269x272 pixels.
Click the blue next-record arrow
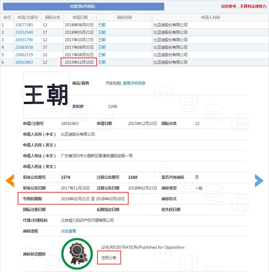pyautogui.click(x=259, y=181)
